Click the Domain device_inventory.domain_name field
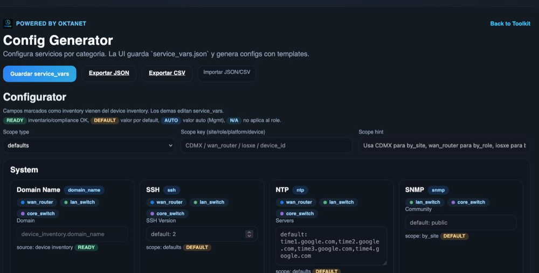The height and width of the screenshot is (273, 539). point(72,234)
